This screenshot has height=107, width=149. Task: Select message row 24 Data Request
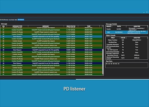tap(51, 37)
